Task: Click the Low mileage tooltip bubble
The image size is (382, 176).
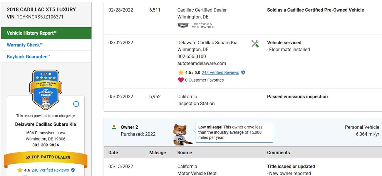Action: click(x=234, y=132)
